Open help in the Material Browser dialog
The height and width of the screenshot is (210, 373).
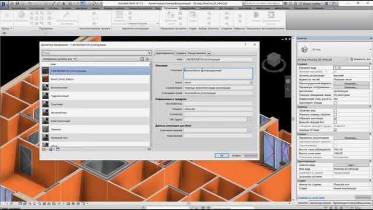click(x=245, y=44)
